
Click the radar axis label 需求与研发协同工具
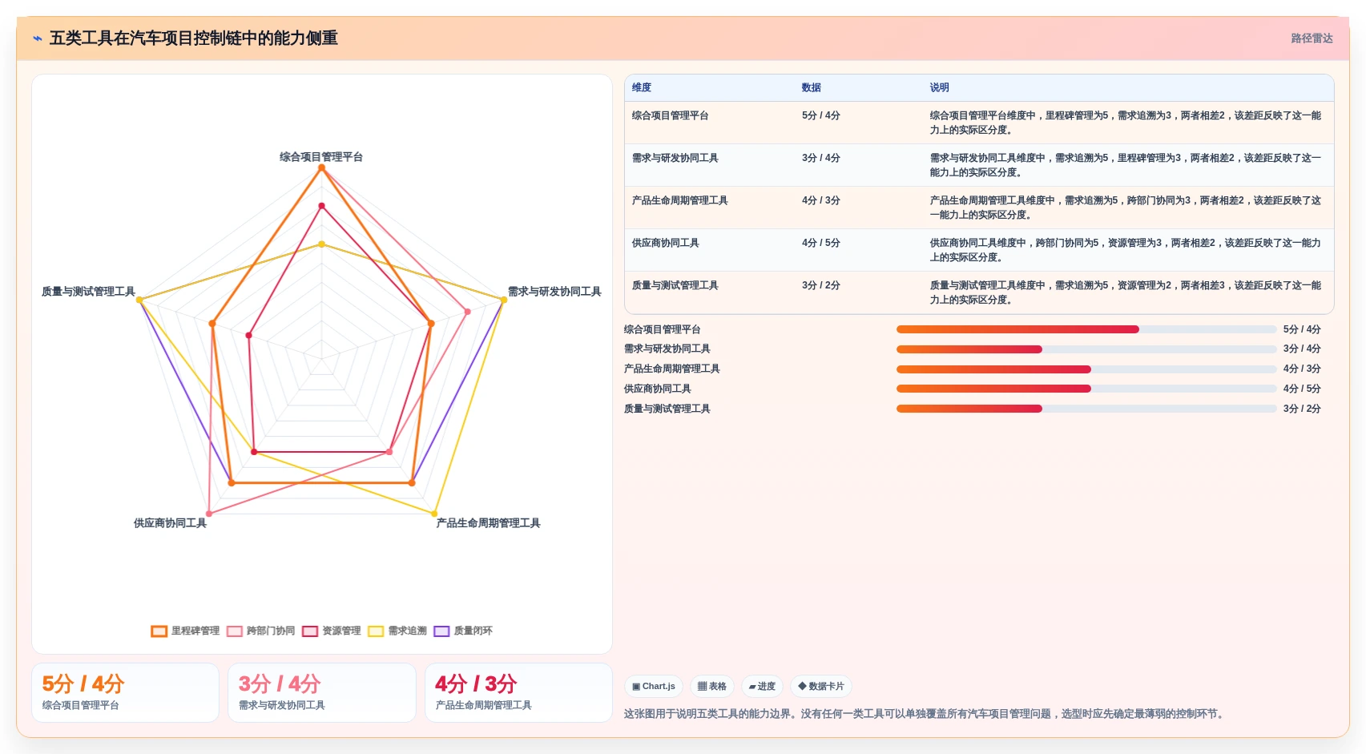554,292
